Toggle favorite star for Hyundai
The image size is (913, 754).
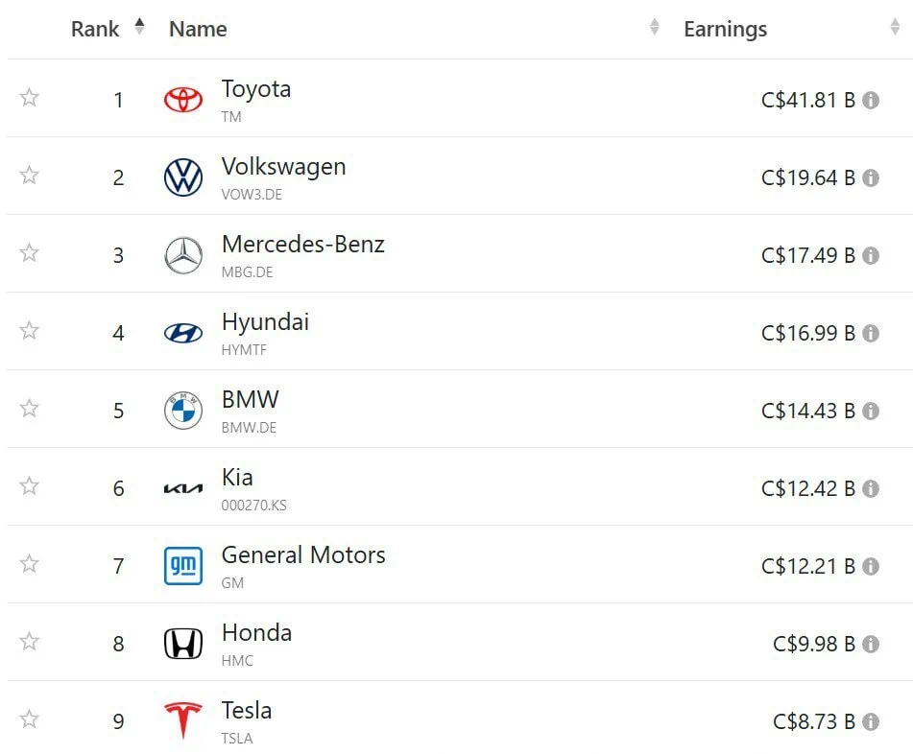[30, 331]
